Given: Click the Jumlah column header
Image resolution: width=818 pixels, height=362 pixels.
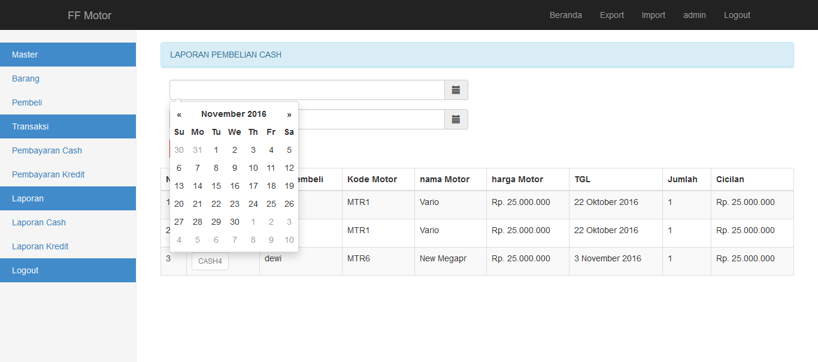Looking at the screenshot, I should point(687,179).
